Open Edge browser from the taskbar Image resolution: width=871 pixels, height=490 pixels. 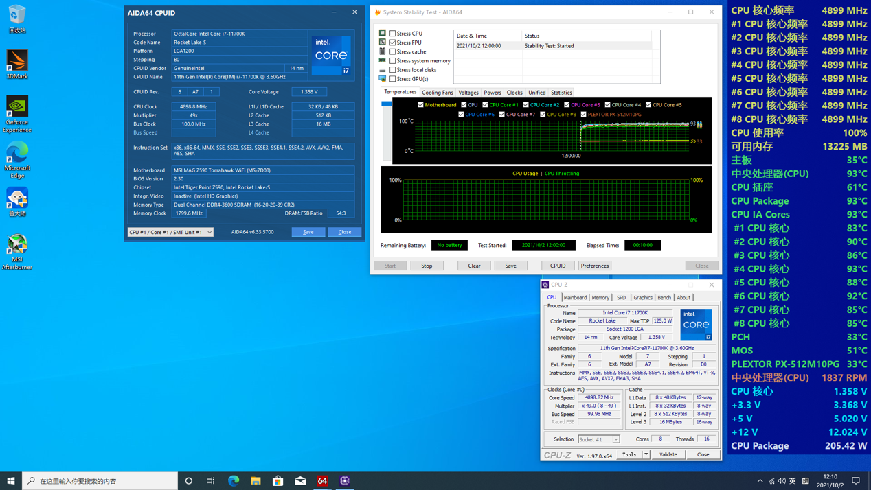point(234,481)
